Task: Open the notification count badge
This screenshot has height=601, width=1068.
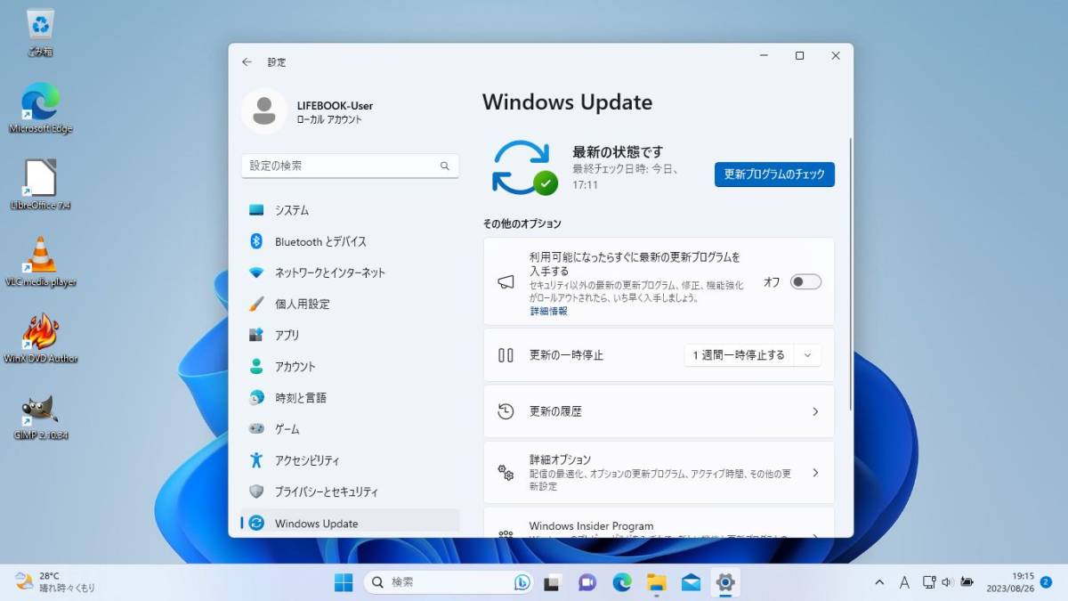Action: [1047, 581]
